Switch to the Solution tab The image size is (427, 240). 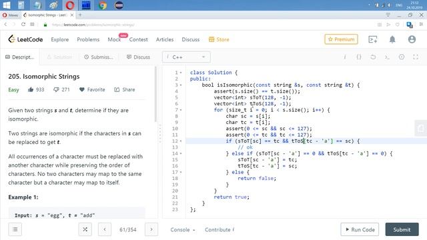click(59, 57)
